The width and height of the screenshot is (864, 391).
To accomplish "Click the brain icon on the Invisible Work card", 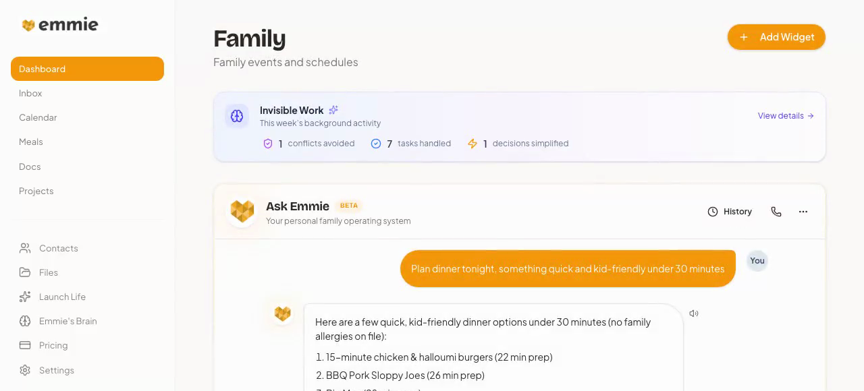I will (237, 115).
